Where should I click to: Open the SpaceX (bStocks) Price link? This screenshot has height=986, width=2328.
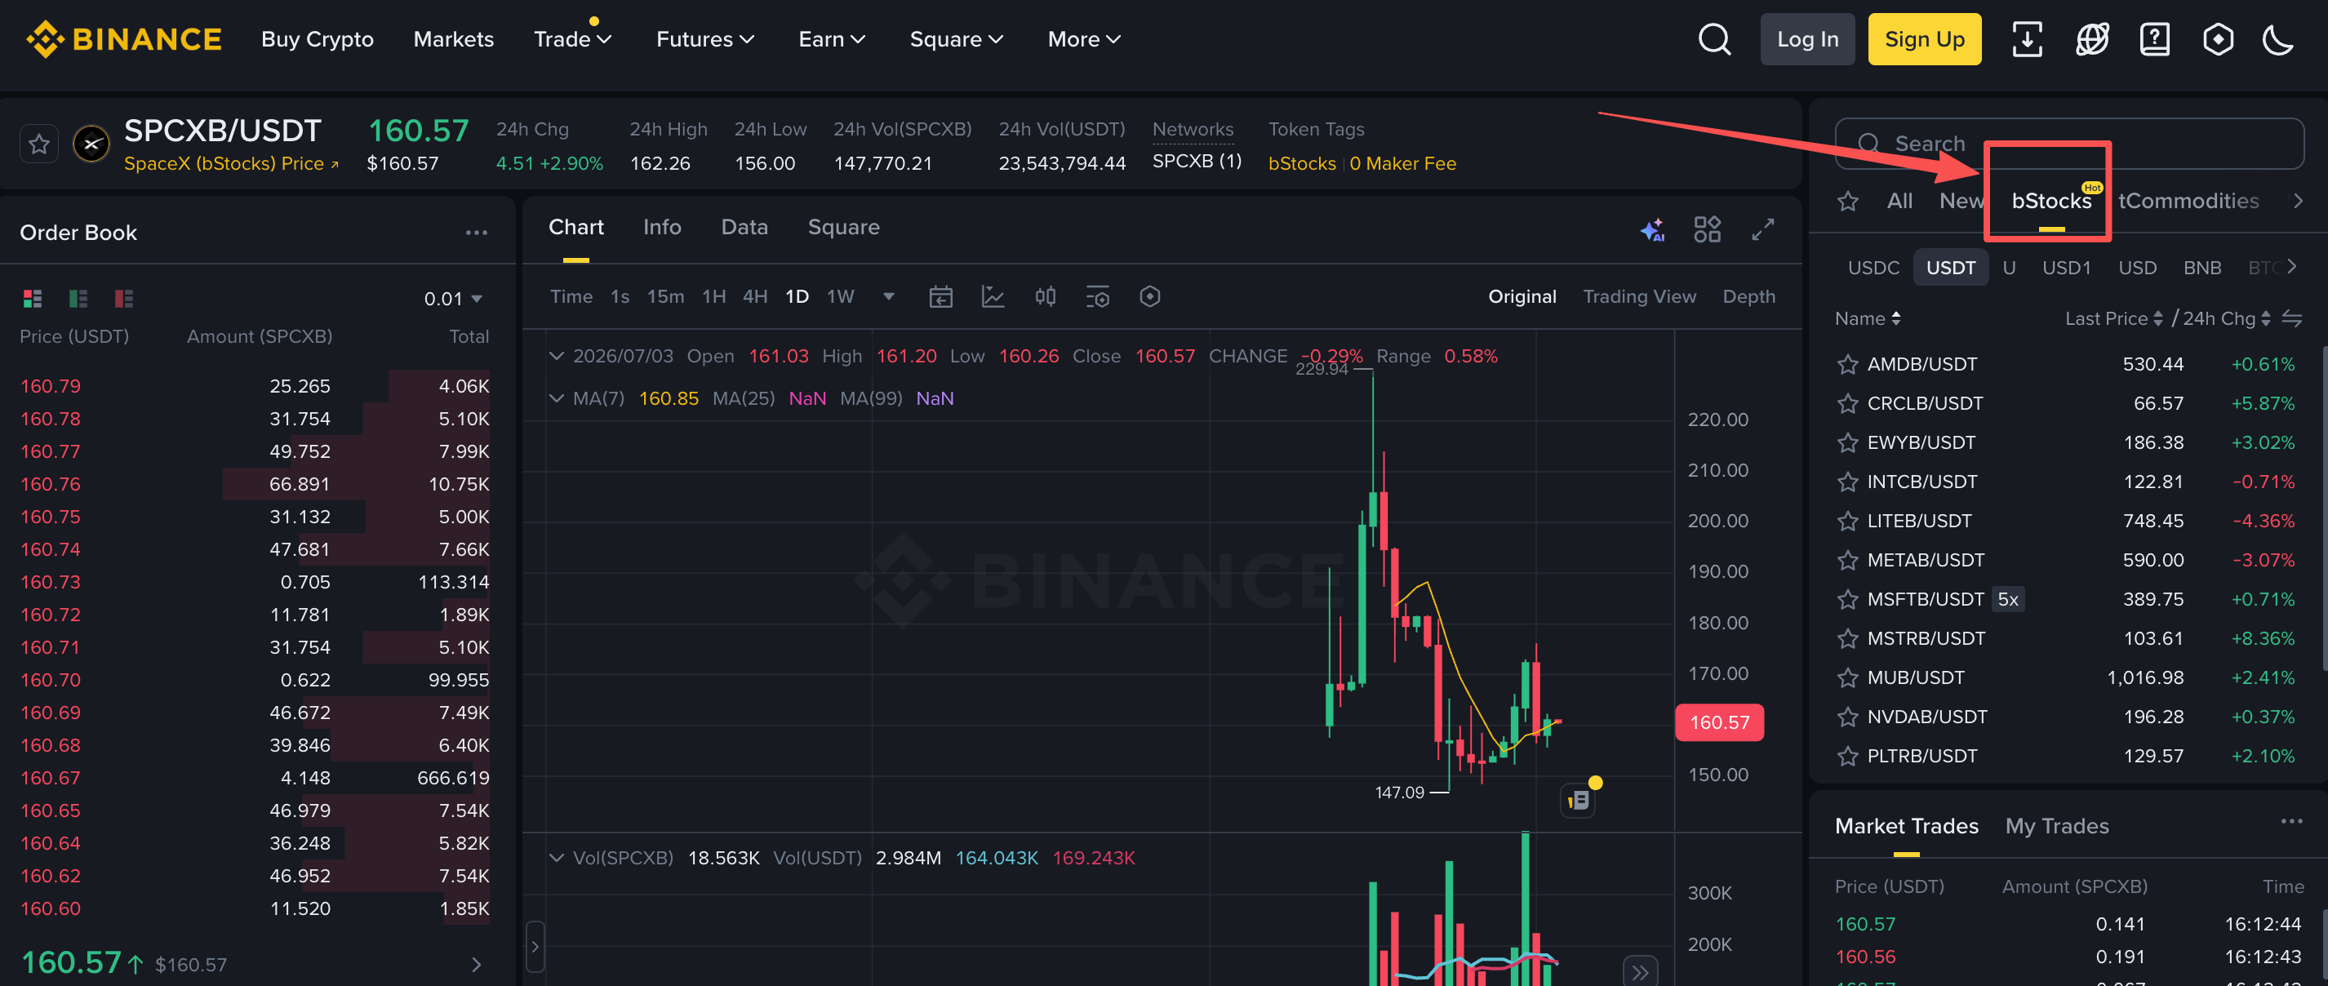click(231, 163)
